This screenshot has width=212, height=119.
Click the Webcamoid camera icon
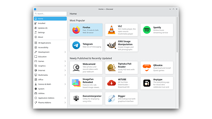(76, 68)
